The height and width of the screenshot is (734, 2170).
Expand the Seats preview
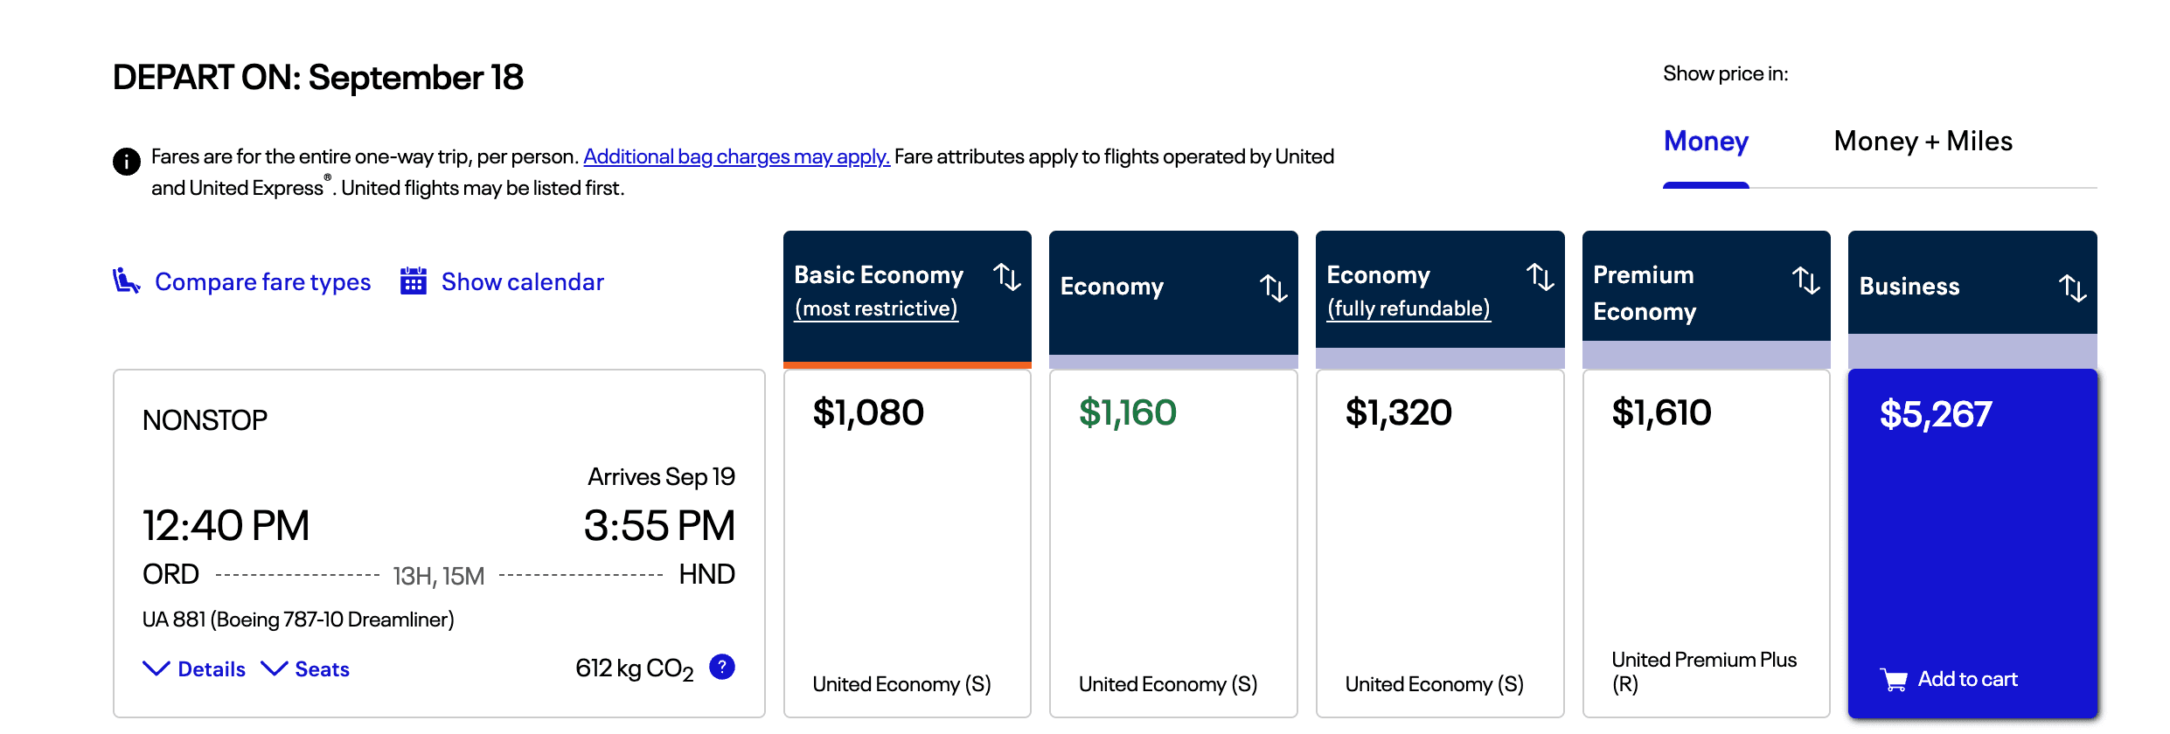tap(306, 668)
